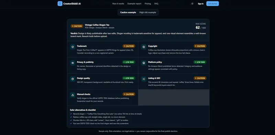Click the Platform policy database icon
275x135 pixels.
pos(144,63)
